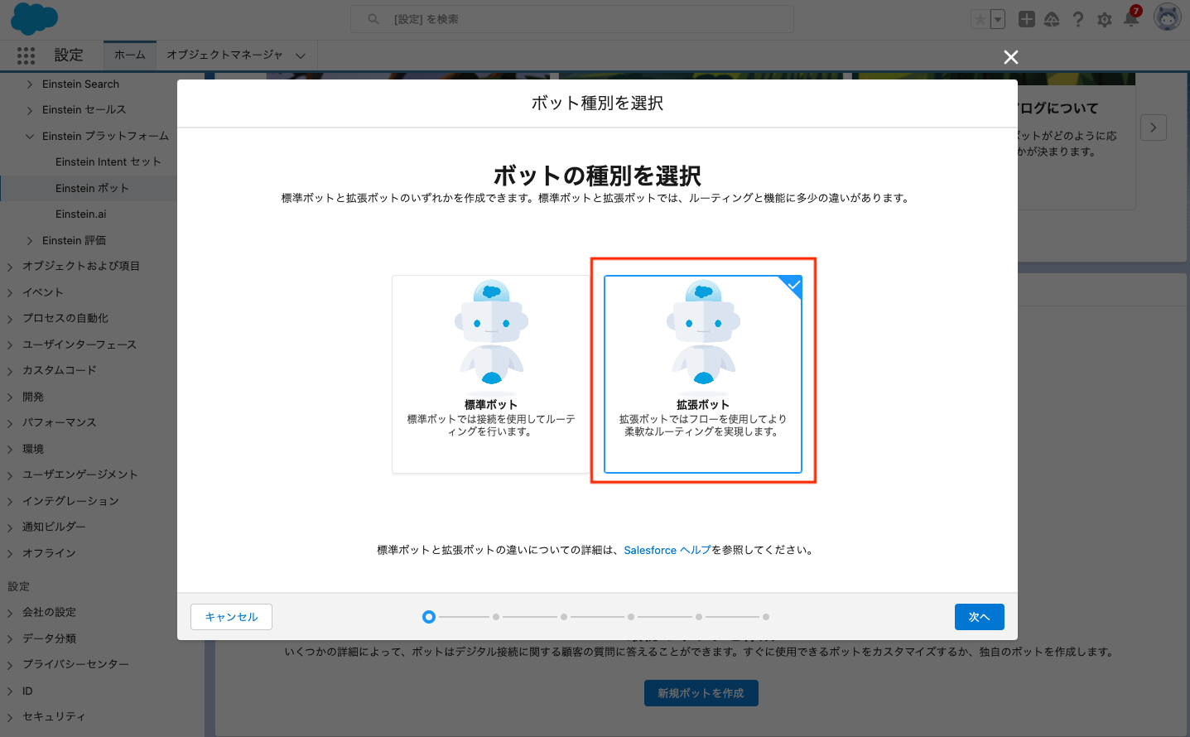Open Salesforce Help with the question mark icon

tap(1077, 18)
